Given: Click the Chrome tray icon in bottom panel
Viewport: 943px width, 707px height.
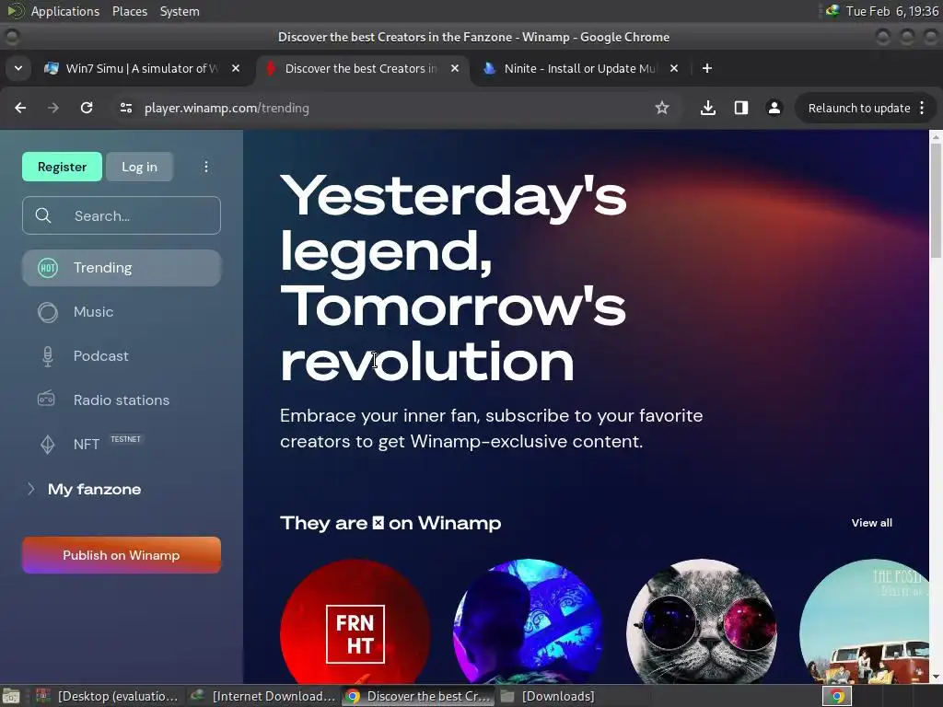Looking at the screenshot, I should point(837,696).
